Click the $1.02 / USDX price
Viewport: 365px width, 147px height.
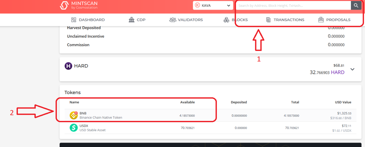click(x=342, y=131)
